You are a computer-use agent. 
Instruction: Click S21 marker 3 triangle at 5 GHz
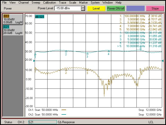(87, 53)
